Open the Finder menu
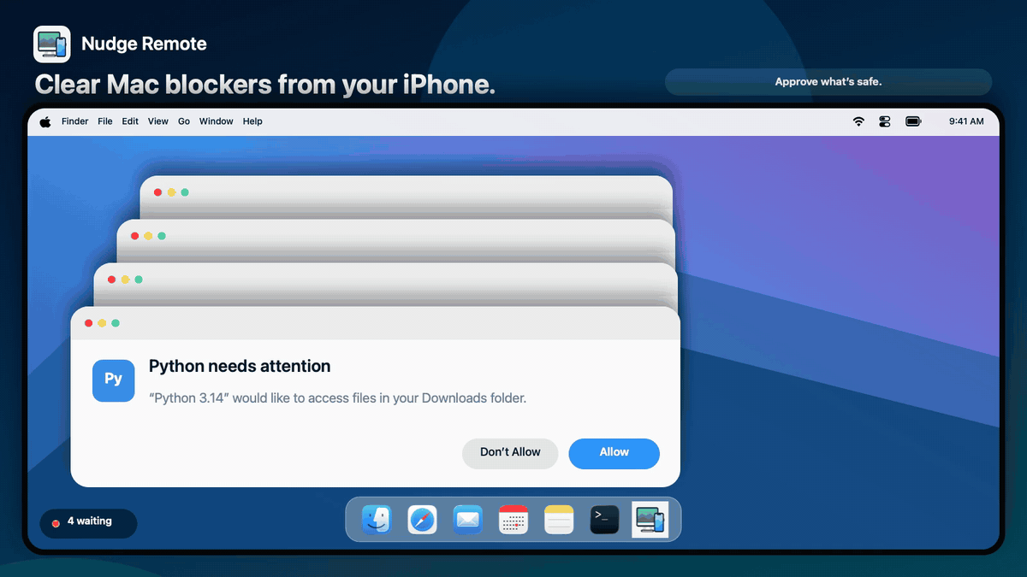Image resolution: width=1027 pixels, height=577 pixels. click(x=74, y=121)
